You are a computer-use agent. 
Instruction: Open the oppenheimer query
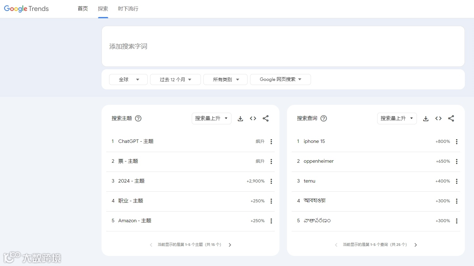[319, 161]
